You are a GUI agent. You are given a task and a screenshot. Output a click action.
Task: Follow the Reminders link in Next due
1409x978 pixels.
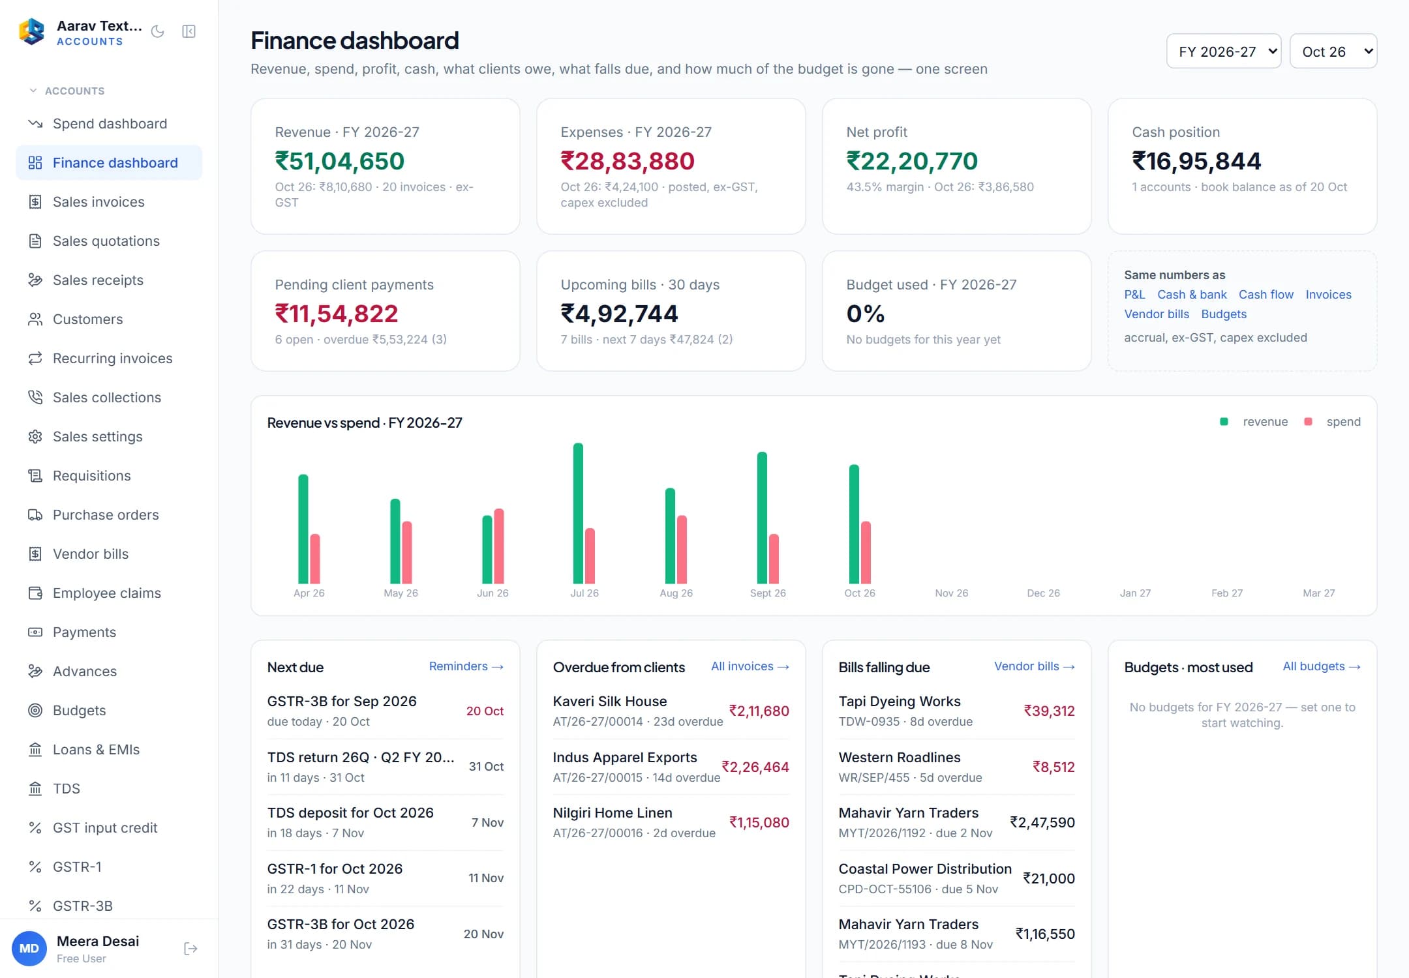[466, 666]
